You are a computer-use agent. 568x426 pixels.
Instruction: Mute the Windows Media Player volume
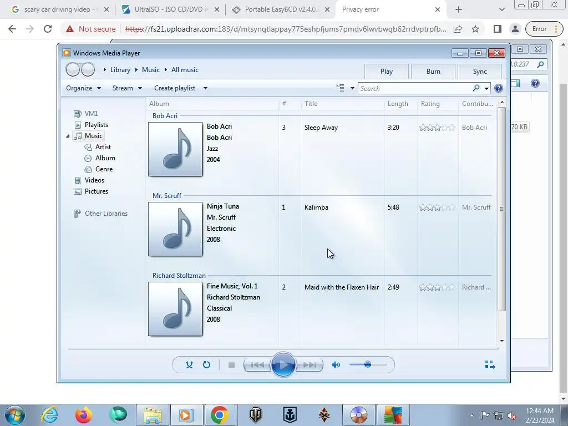[x=336, y=365]
